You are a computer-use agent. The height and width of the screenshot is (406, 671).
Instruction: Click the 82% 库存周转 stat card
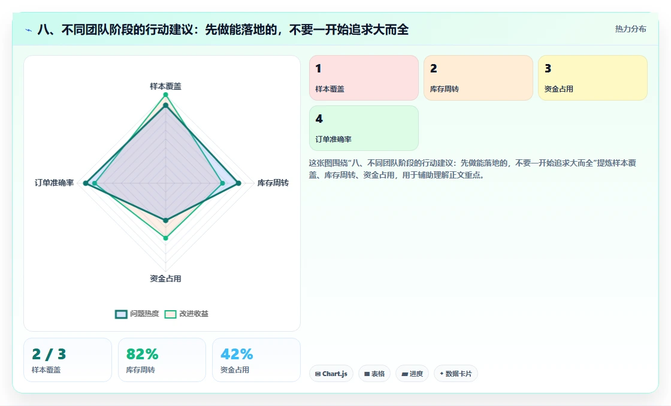click(x=162, y=360)
